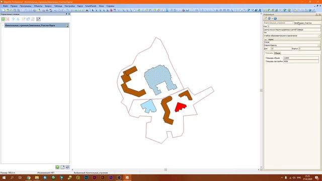
Task: Switch to Земельные_Участки tab in Information panel
Action: 307,23
